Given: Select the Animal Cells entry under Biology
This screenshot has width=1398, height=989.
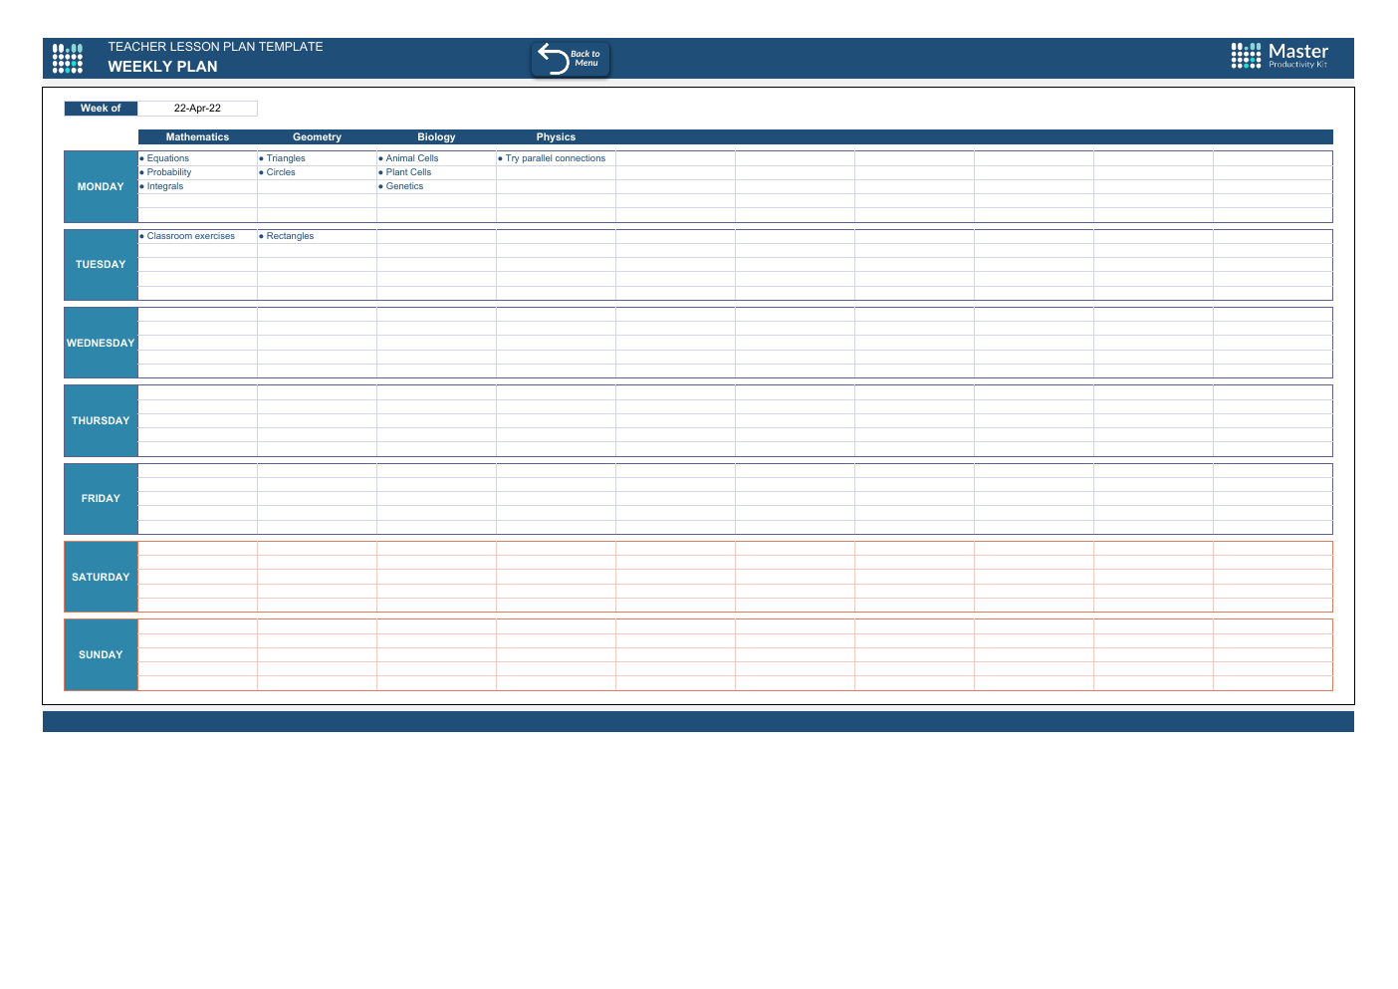Looking at the screenshot, I should (x=436, y=158).
